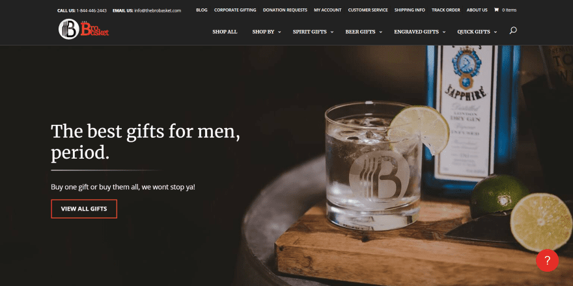573x286 pixels.
Task: Click the View All Gifts button
Action: 84,209
